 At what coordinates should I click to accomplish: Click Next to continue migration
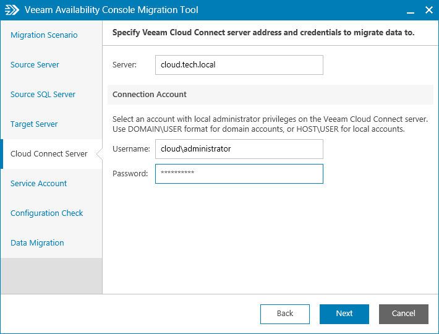pos(344,314)
